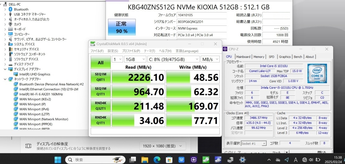Click the Bluetooth icon in Device Manager tree
345x164 pixels.
click(10, 9)
